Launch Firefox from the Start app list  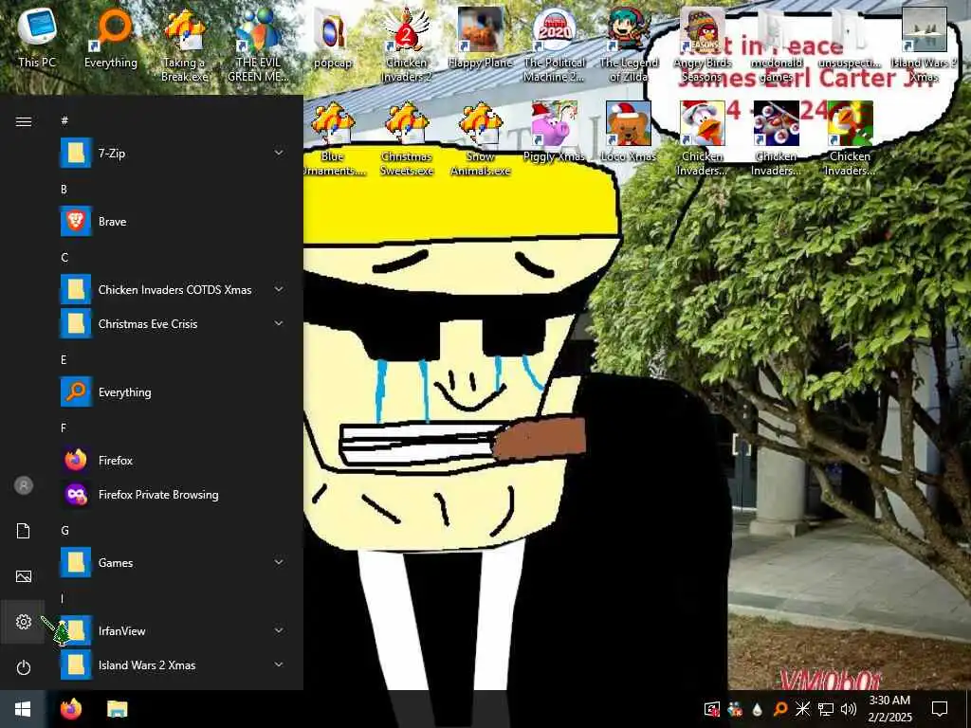pyautogui.click(x=175, y=460)
